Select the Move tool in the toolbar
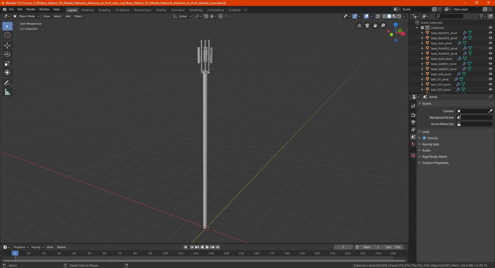The image size is (495, 268). coord(7,46)
